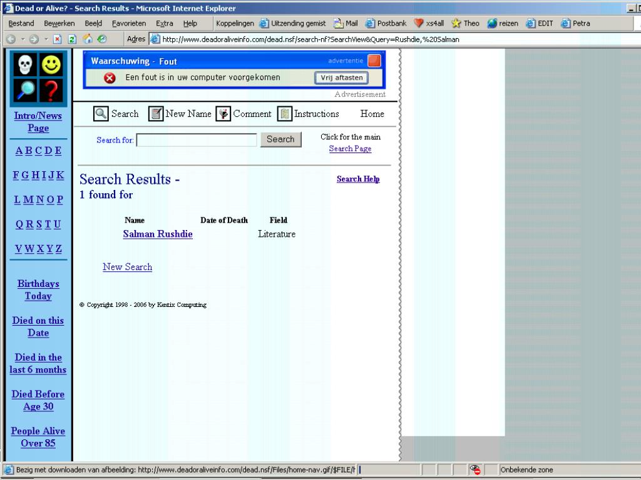Click letter H in alphabet index
This screenshot has height=480, width=641.
[36, 175]
